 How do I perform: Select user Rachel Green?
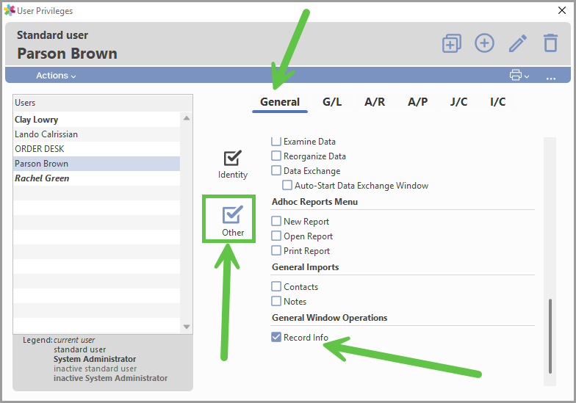pos(97,178)
